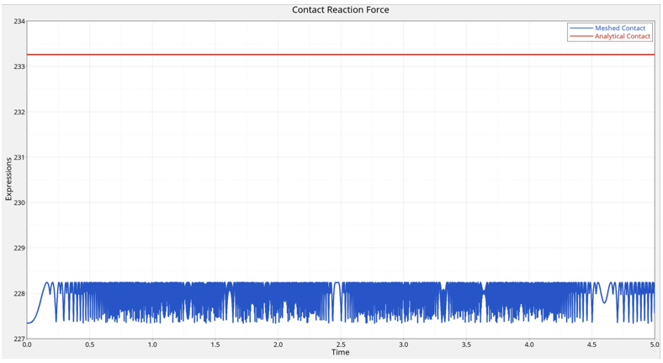
Task: Click the Time horizontal axis label
Action: pos(340,353)
